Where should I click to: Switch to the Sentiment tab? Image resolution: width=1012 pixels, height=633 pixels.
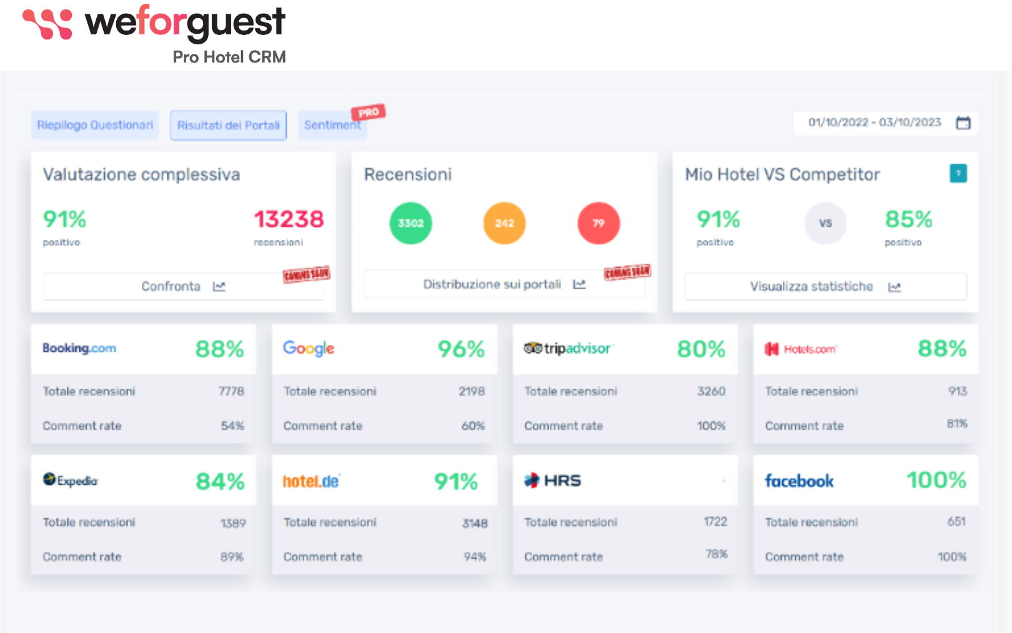332,125
